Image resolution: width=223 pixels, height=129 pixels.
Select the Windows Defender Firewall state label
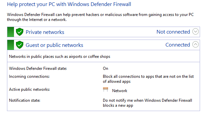point(38,68)
